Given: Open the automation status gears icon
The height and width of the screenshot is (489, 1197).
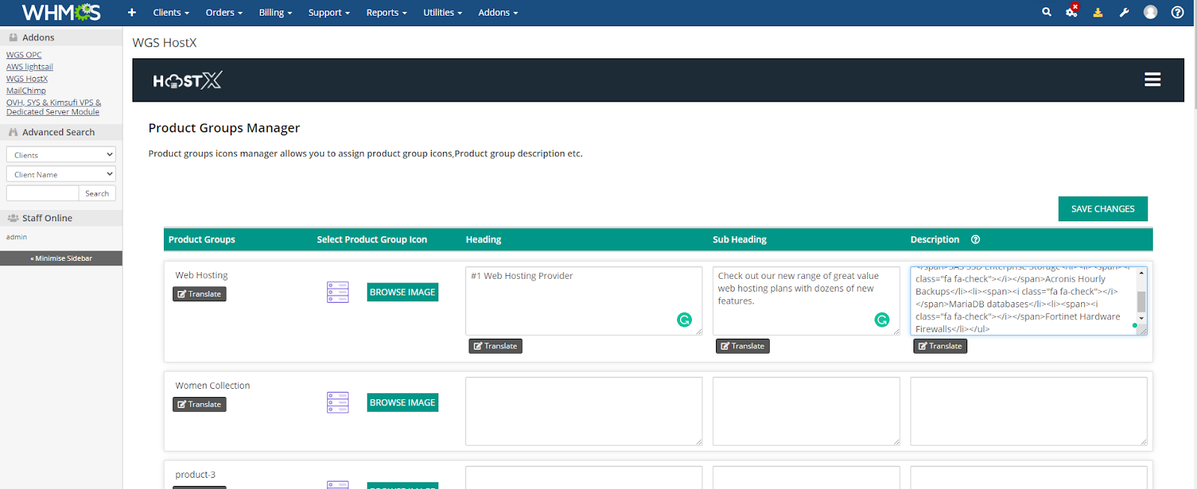Looking at the screenshot, I should [1071, 12].
